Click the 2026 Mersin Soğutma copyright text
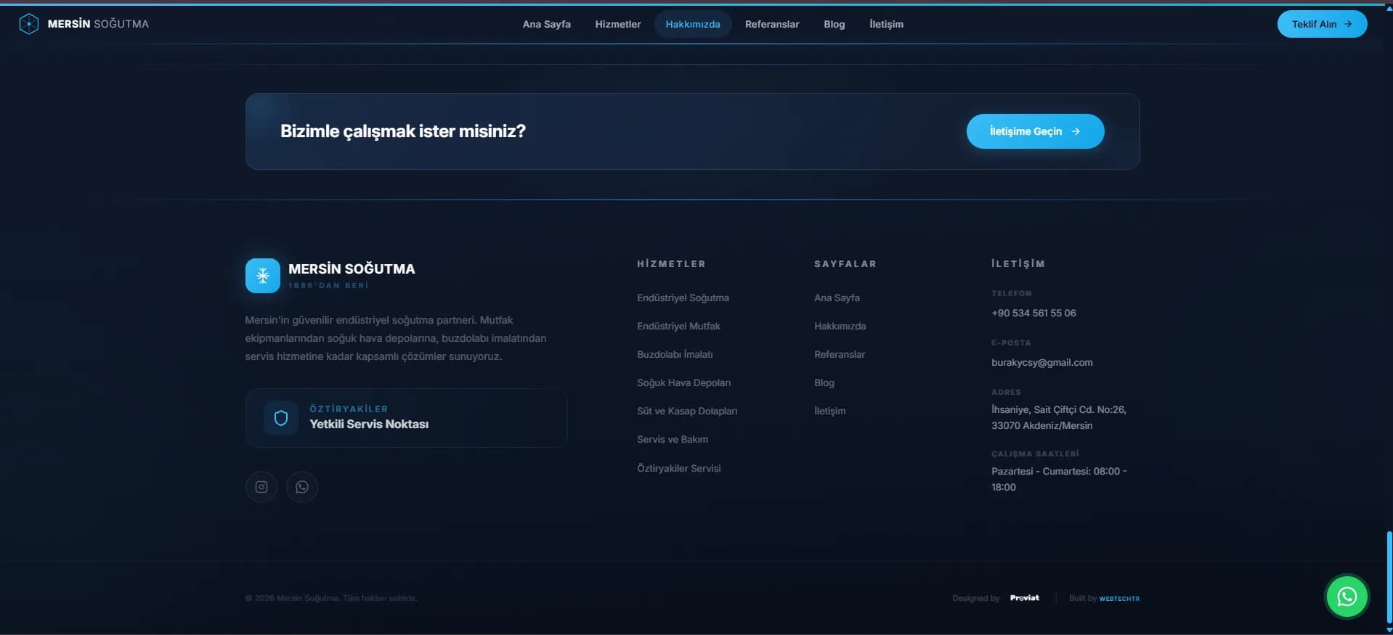Image resolution: width=1393 pixels, height=635 pixels. click(x=331, y=598)
